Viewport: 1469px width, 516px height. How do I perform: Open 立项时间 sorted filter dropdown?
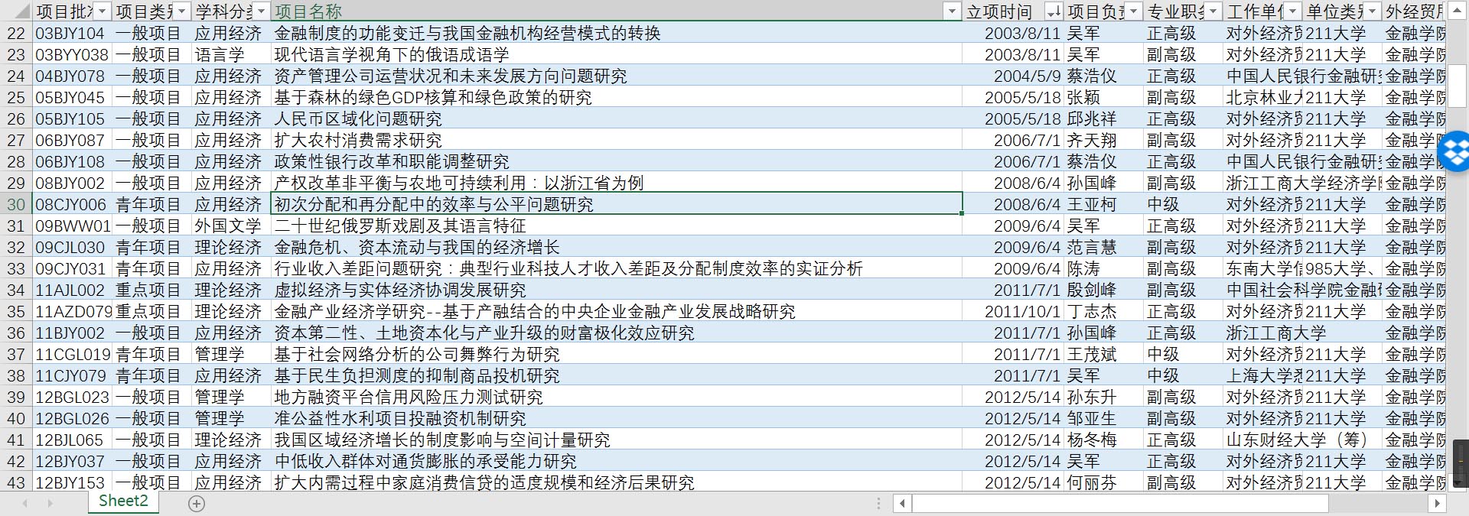pyautogui.click(x=1054, y=11)
